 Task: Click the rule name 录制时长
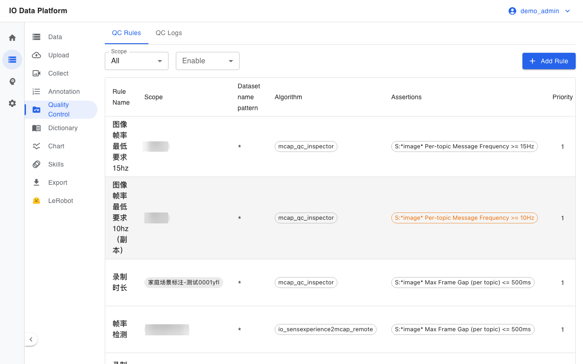click(x=120, y=283)
